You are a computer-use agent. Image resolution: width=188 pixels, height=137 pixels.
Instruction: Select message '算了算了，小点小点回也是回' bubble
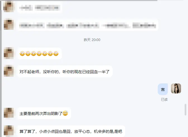71,131
